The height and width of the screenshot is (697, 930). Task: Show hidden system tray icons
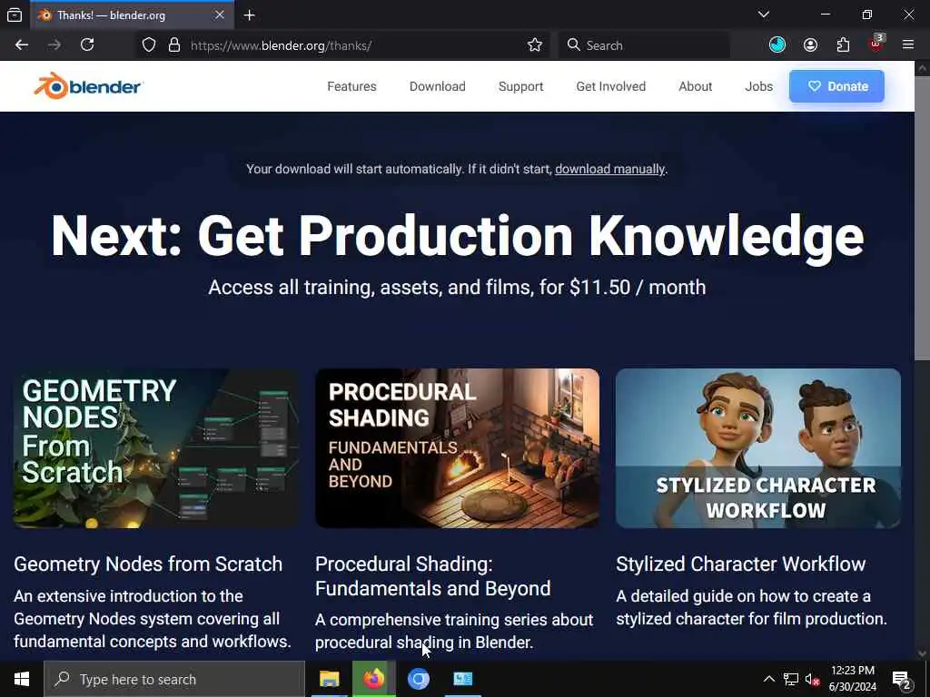[768, 679]
